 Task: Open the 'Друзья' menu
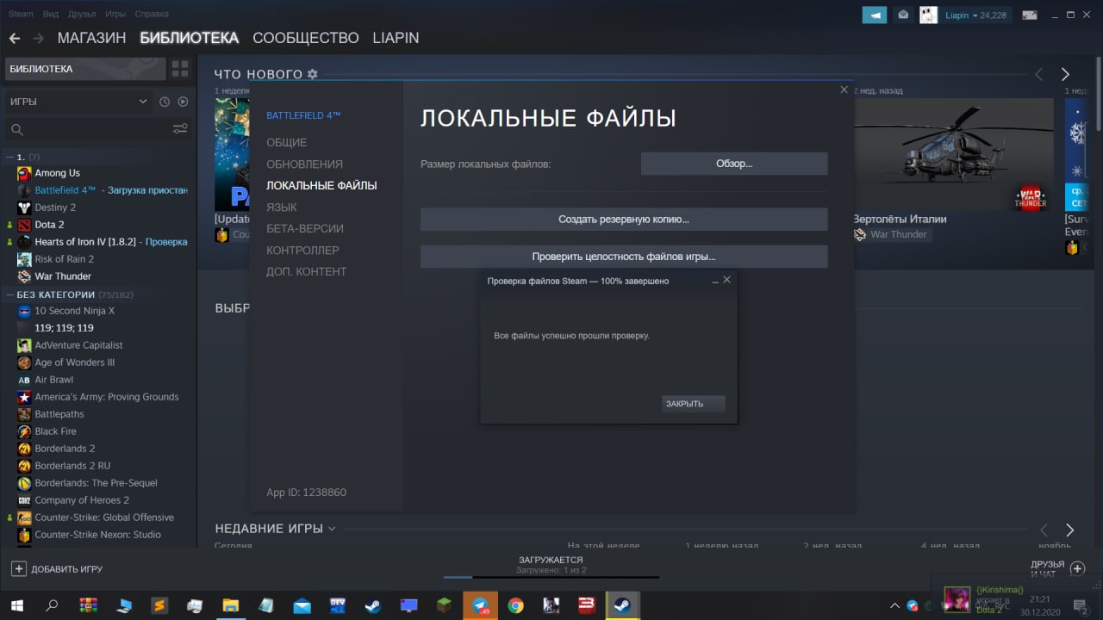[x=82, y=14]
